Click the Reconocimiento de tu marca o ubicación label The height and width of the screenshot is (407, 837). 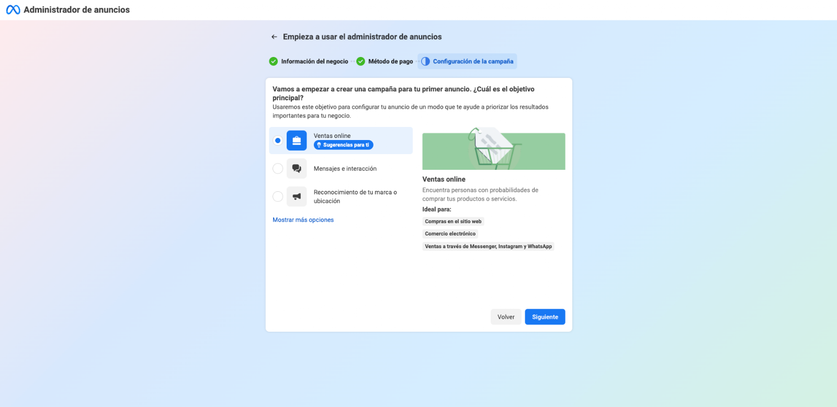coord(355,196)
